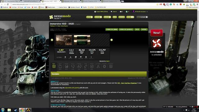199x112 pixels.
Task: Click the Chrome icon on taskbar
Action: coord(22,110)
